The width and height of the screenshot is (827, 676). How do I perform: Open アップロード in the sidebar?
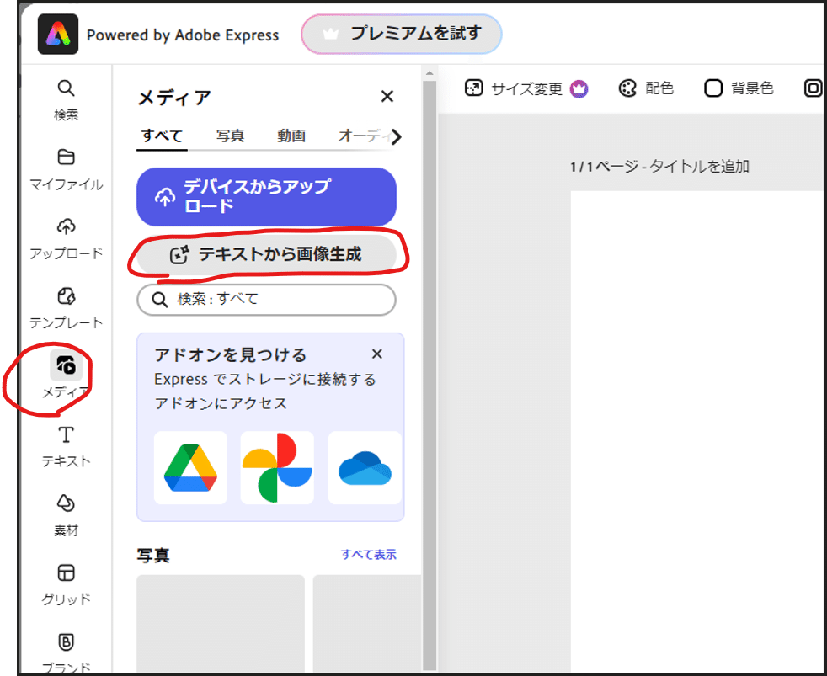coord(66,238)
